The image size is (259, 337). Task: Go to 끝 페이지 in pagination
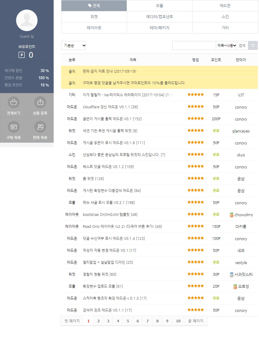[196, 321]
